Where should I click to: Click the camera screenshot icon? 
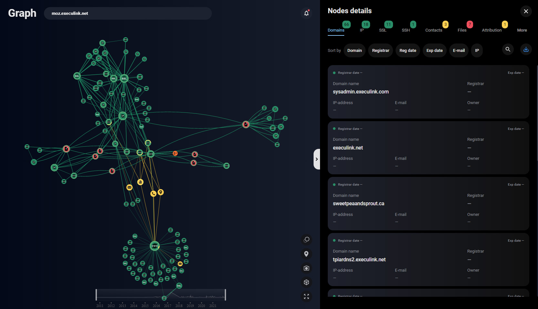[306, 268]
